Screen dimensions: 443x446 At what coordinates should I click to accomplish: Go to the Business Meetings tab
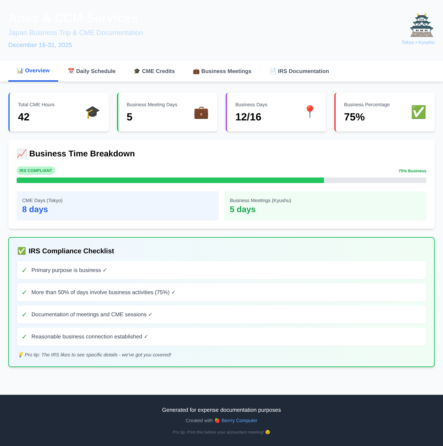pos(222,71)
